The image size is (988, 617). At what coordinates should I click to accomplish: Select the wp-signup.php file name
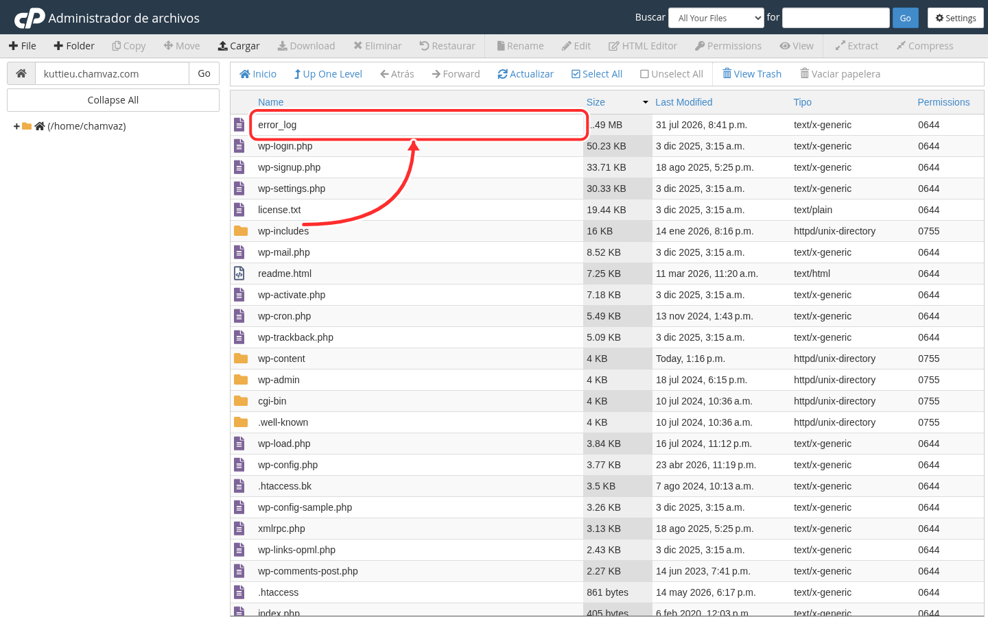(x=289, y=167)
